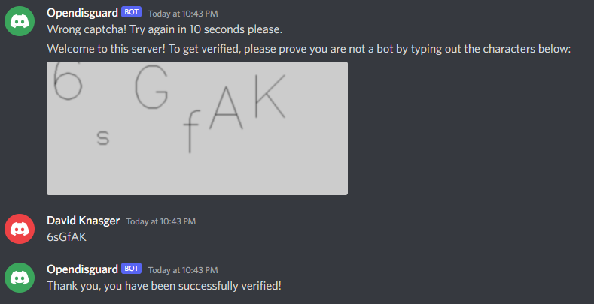Open the Opendisguard avatar beside the verified message
Viewport: 594px width, 304px height.
(20, 278)
